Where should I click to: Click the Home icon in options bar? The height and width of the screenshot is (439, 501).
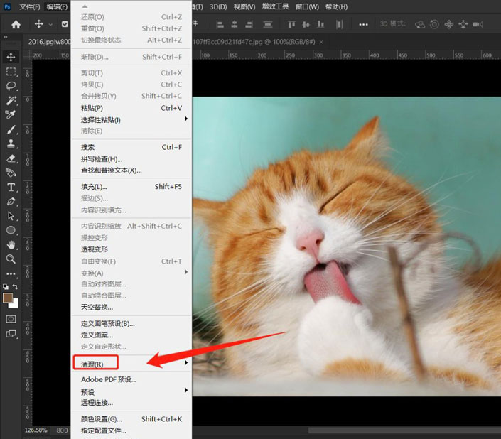coord(16,24)
